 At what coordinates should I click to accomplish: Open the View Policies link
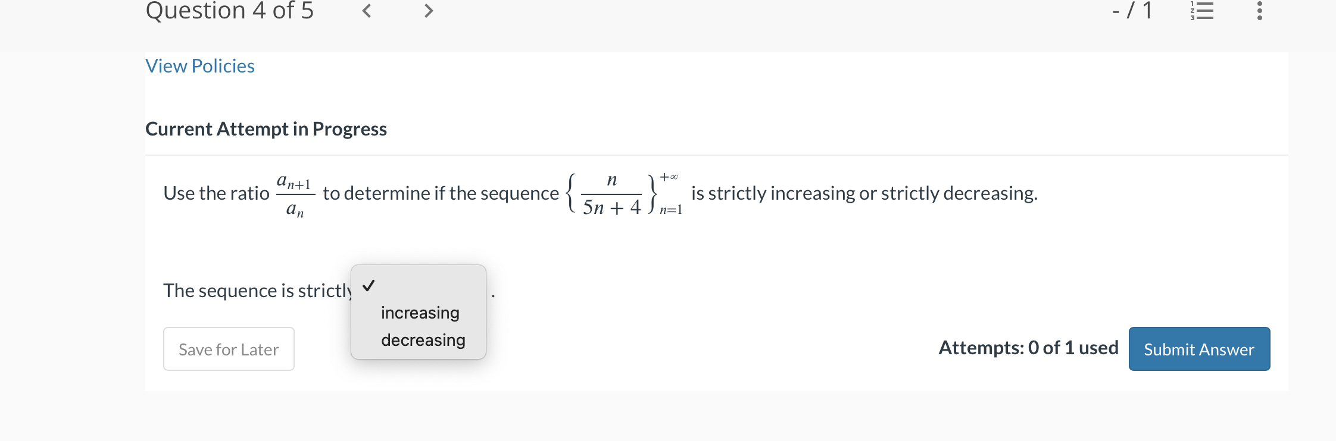click(200, 66)
